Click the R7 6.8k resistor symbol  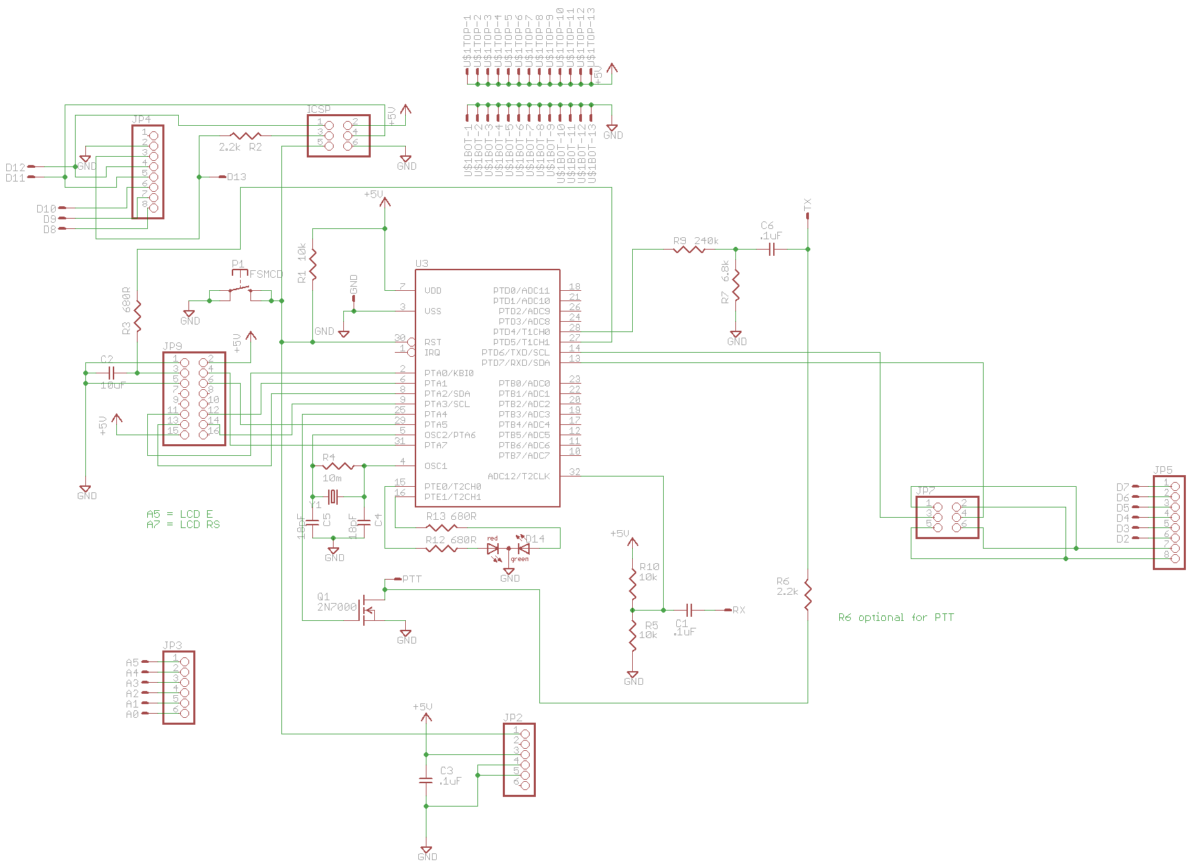tap(735, 285)
